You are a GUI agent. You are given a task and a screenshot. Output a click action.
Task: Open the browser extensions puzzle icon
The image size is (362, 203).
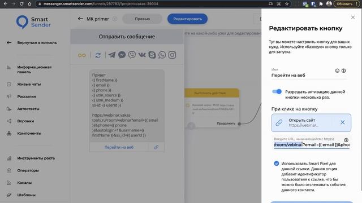pyautogui.click(x=321, y=4)
